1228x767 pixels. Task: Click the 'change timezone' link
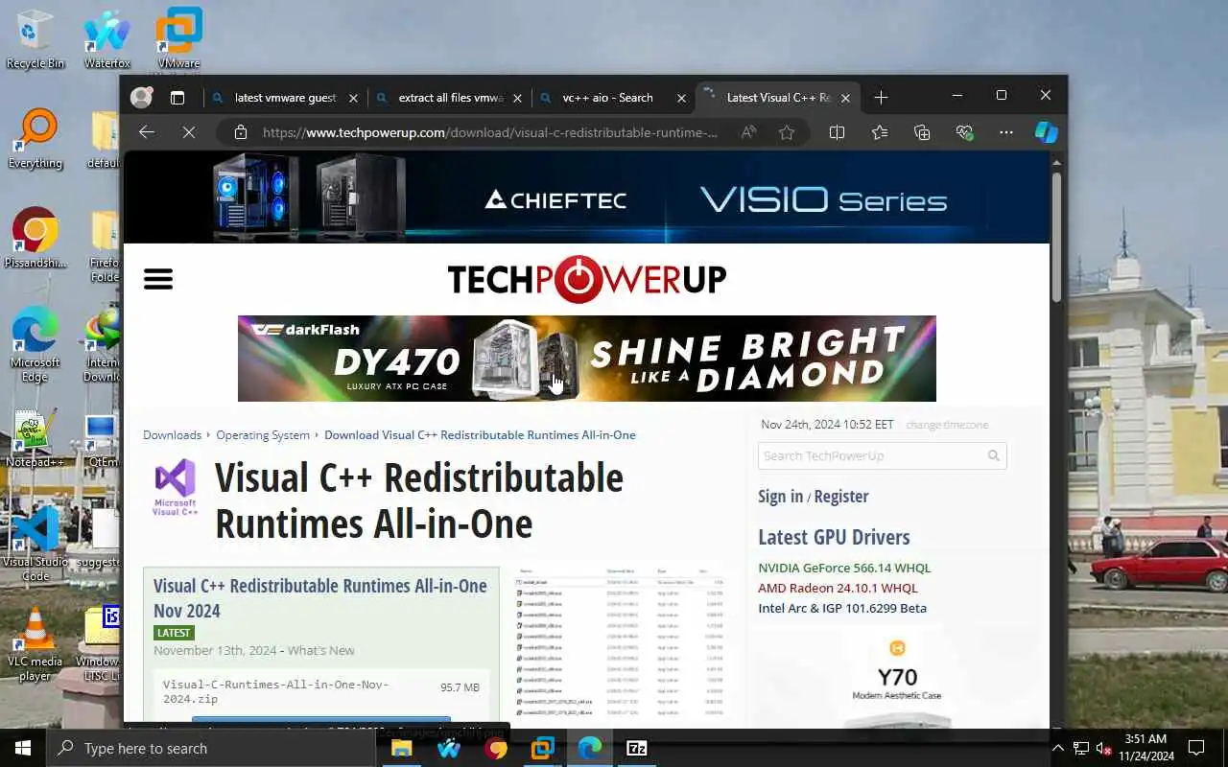click(x=947, y=425)
